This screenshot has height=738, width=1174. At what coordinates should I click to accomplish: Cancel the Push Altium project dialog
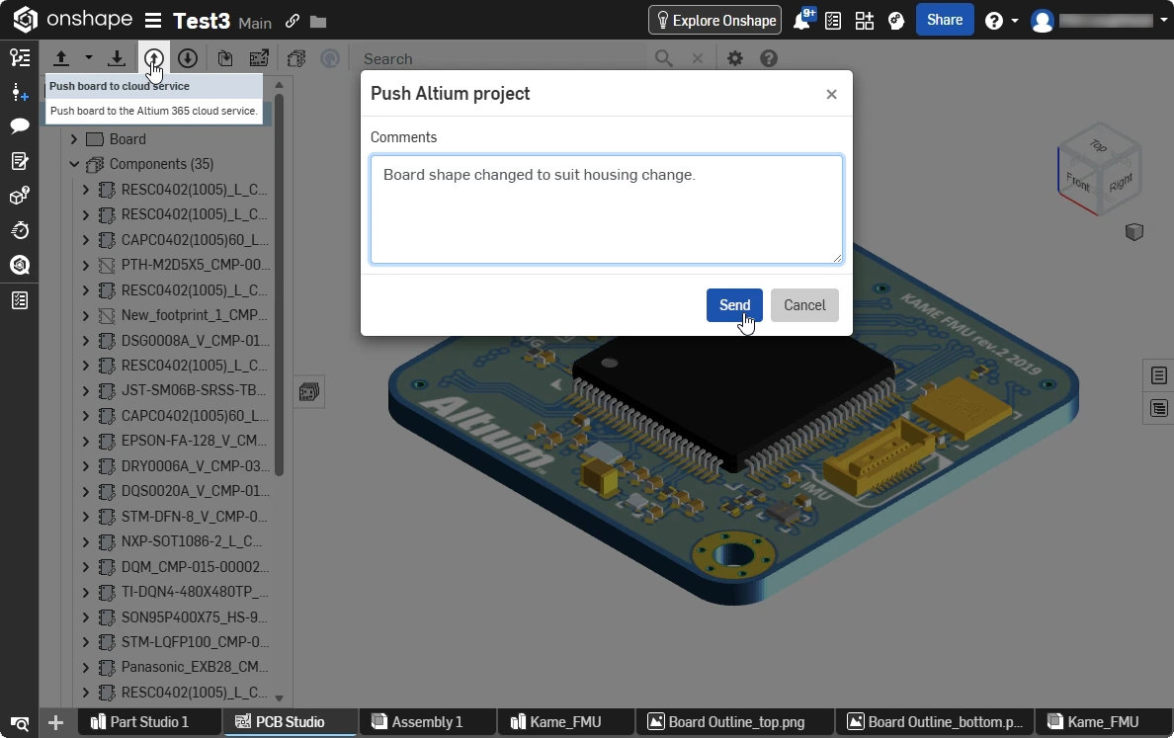coord(804,305)
